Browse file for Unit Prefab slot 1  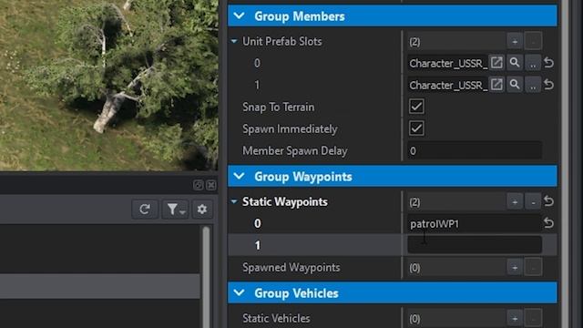[533, 85]
